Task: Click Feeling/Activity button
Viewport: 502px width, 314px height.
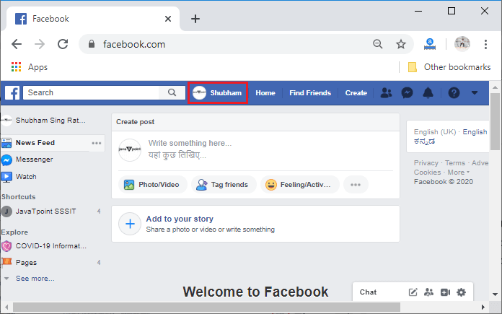Action: click(x=299, y=185)
